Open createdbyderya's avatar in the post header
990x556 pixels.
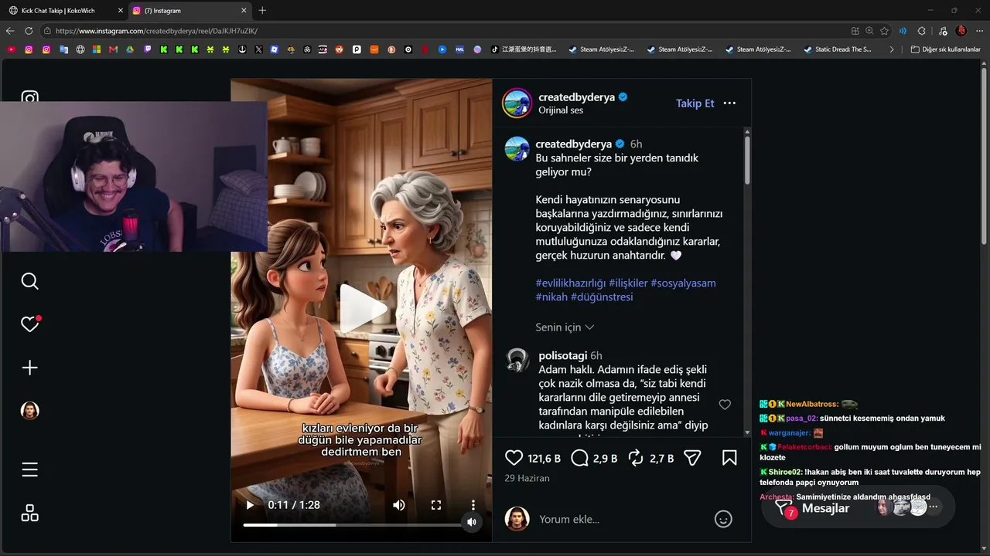point(517,103)
